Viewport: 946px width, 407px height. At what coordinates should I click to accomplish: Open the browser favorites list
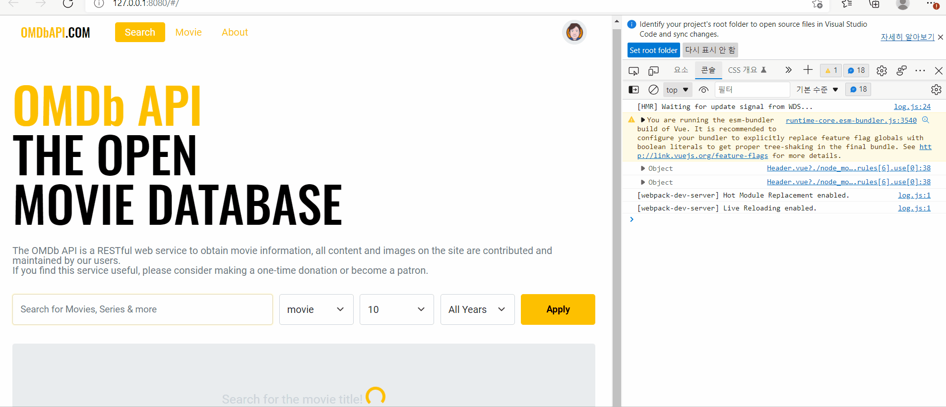847,4
